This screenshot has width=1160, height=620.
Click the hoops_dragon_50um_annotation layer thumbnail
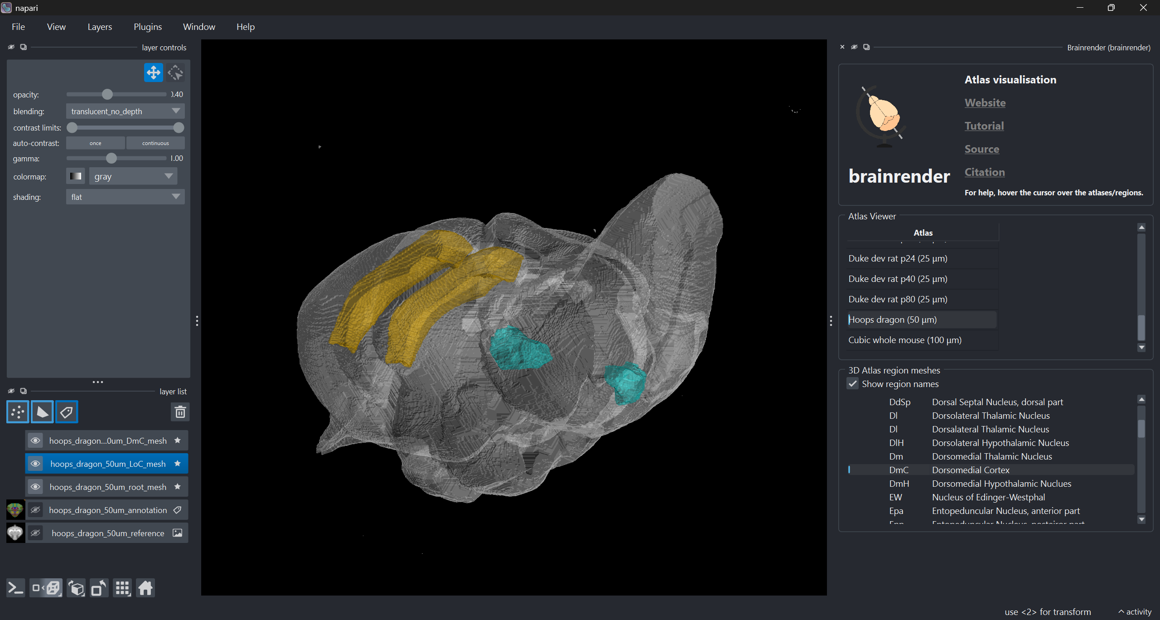(15, 510)
